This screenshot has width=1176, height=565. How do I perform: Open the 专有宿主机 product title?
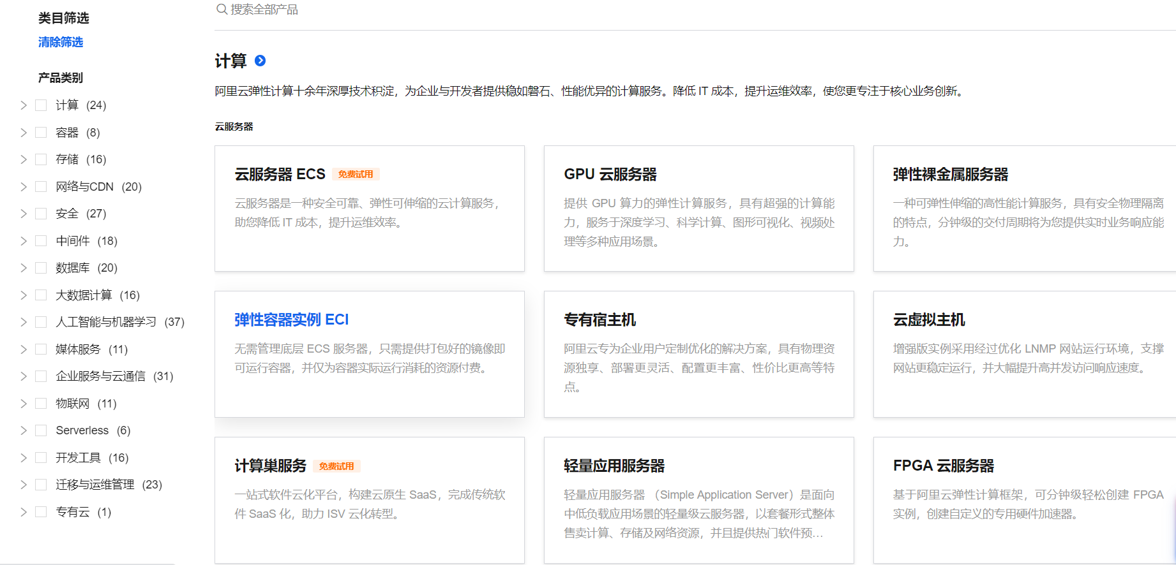click(599, 319)
